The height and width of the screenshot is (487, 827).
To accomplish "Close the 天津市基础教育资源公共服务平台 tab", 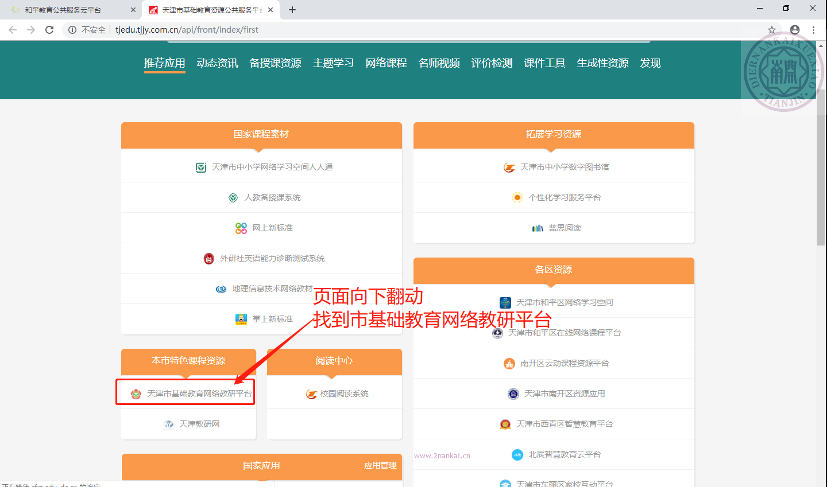I will point(270,10).
